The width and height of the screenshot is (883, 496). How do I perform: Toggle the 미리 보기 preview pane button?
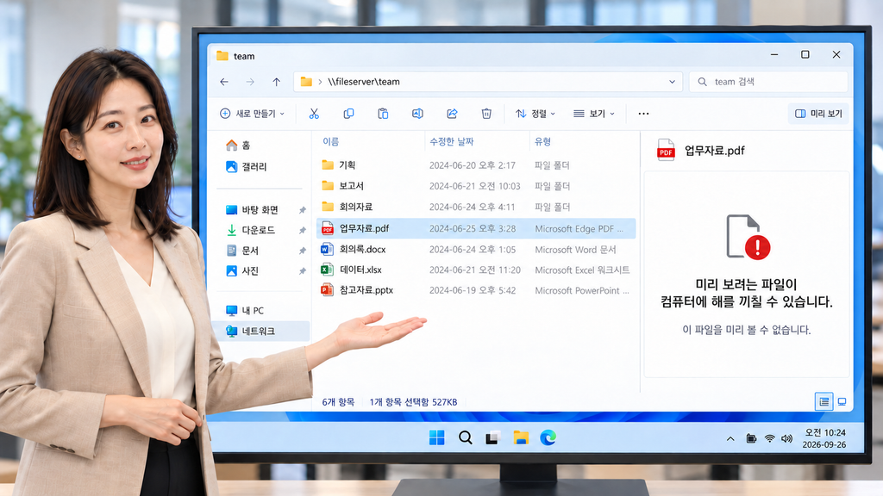pyautogui.click(x=818, y=114)
